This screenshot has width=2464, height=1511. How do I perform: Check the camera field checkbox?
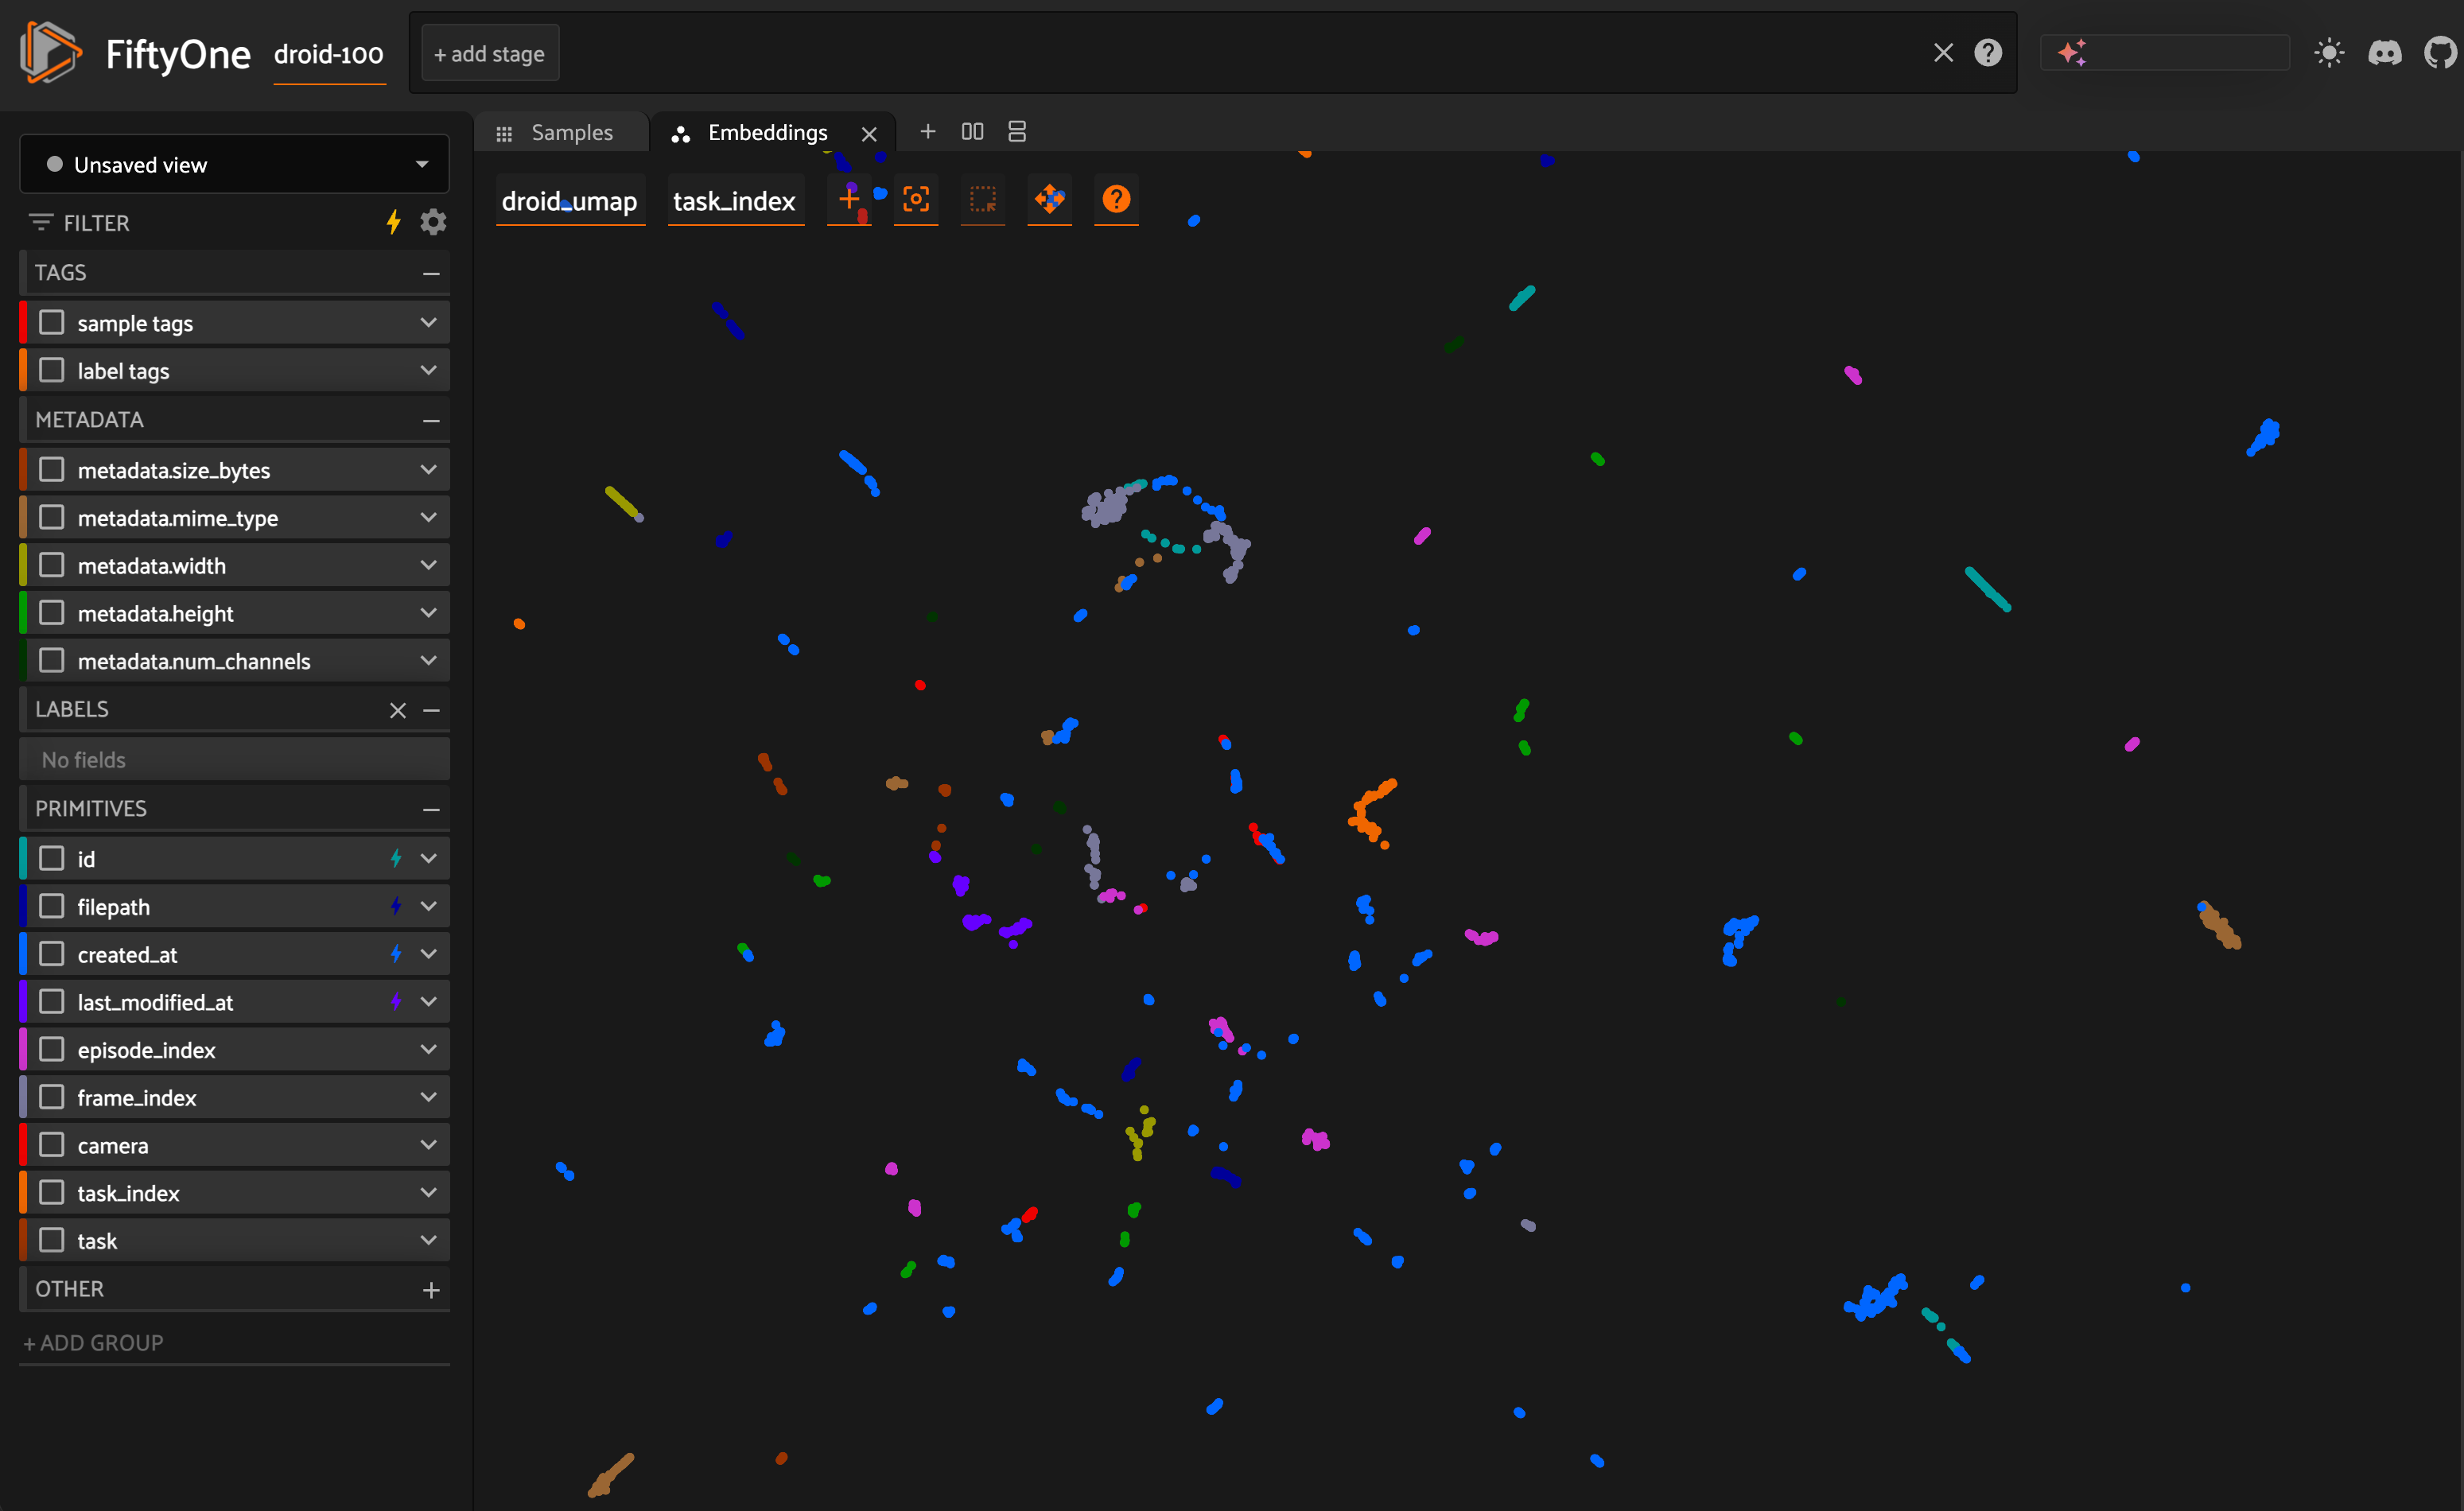click(52, 1145)
